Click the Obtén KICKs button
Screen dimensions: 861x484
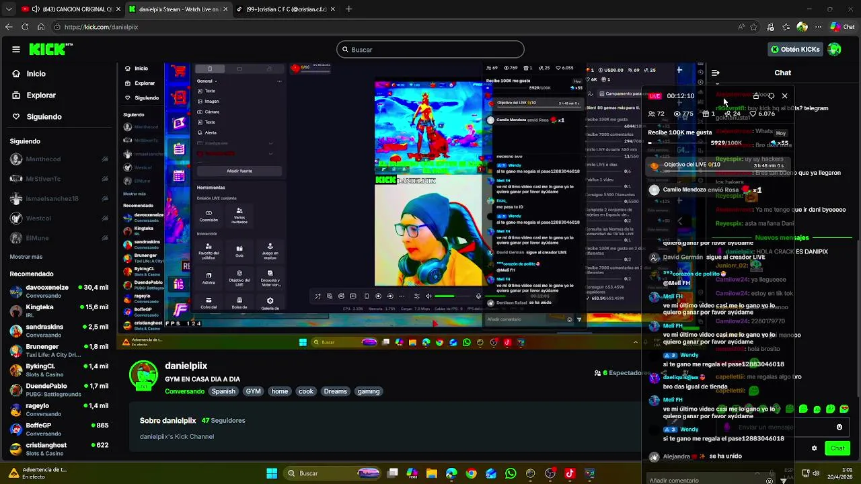796,49
